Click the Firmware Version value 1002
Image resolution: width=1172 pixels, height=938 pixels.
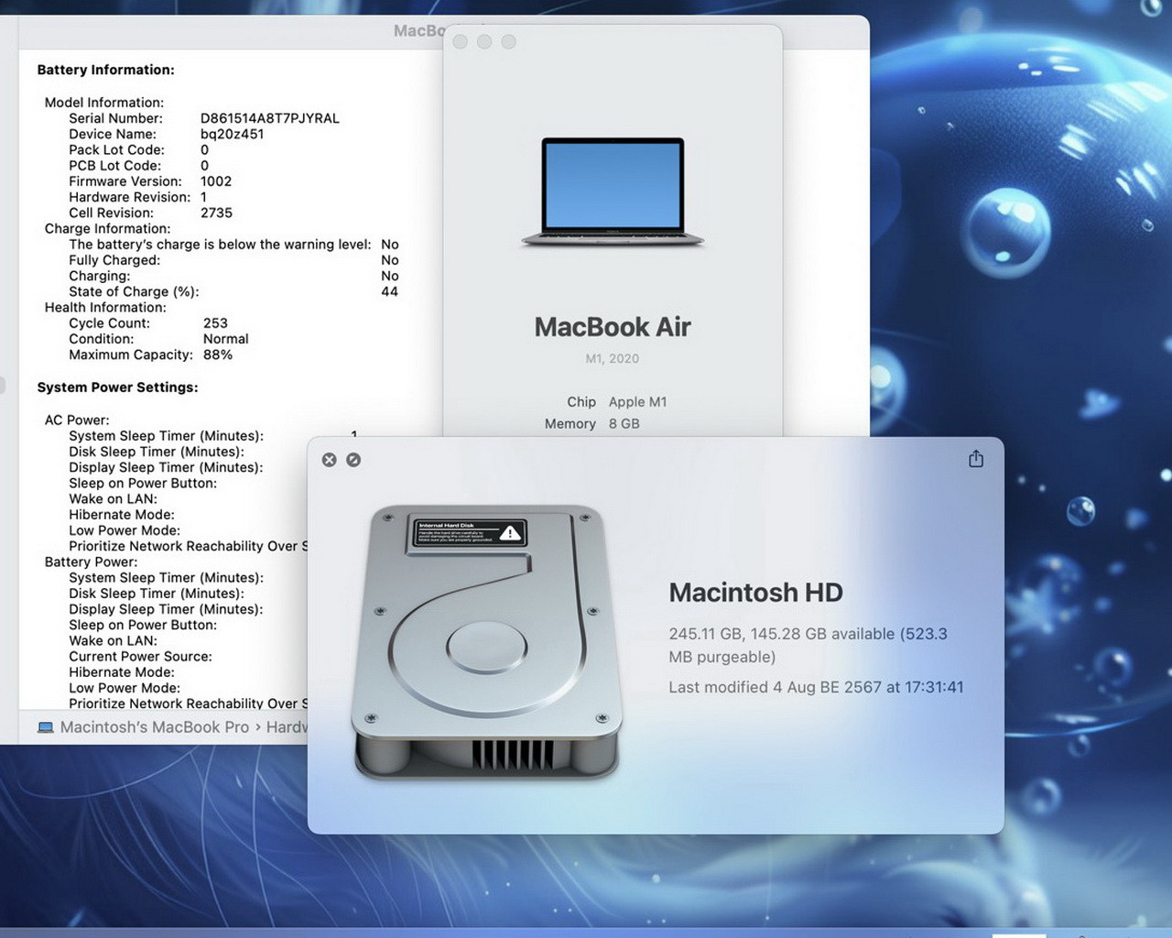pyautogui.click(x=216, y=181)
